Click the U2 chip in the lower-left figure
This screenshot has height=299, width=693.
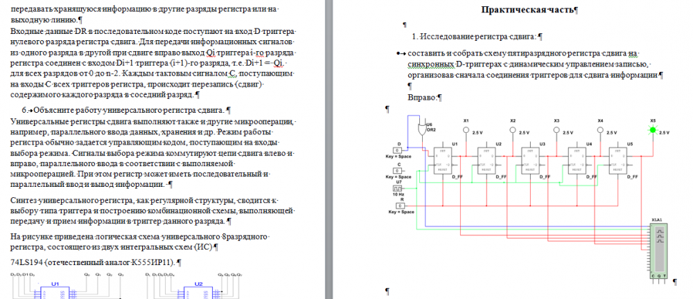pyautogui.click(x=198, y=291)
